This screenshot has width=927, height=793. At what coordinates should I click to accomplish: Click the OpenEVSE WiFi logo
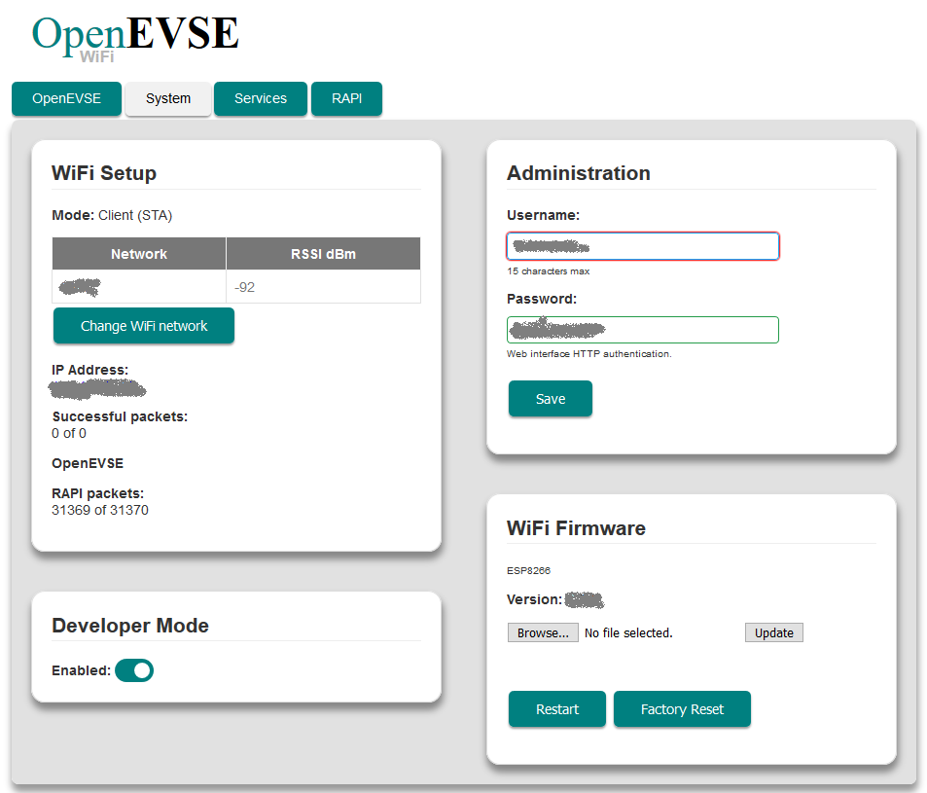135,39
